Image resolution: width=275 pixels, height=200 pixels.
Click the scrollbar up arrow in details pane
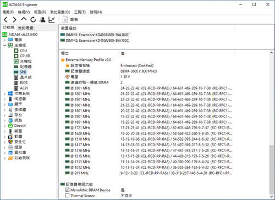[x=272, y=53]
